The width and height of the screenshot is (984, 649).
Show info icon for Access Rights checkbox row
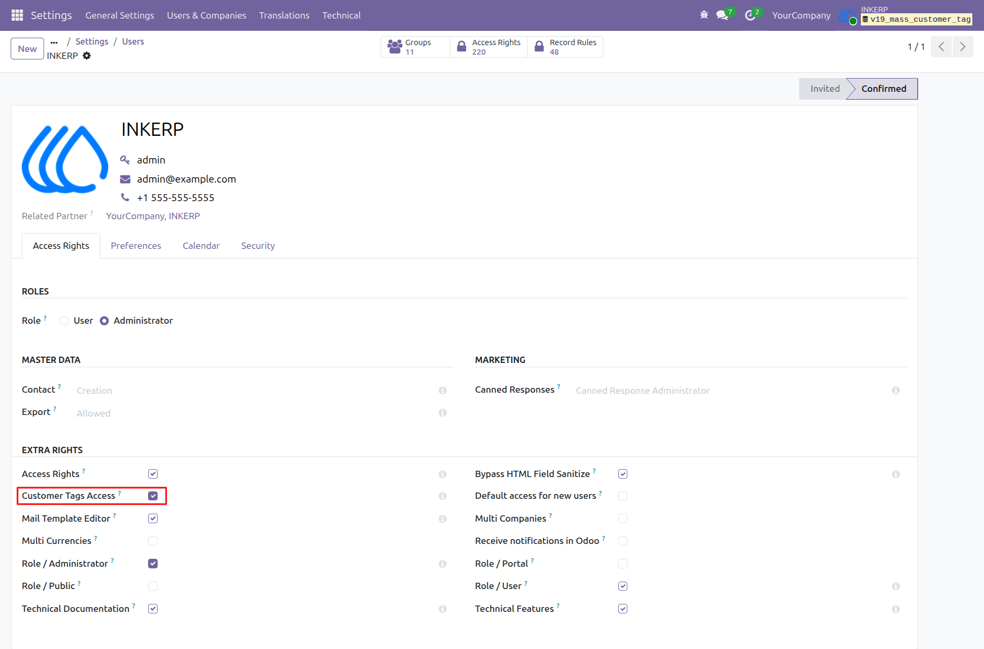point(443,474)
